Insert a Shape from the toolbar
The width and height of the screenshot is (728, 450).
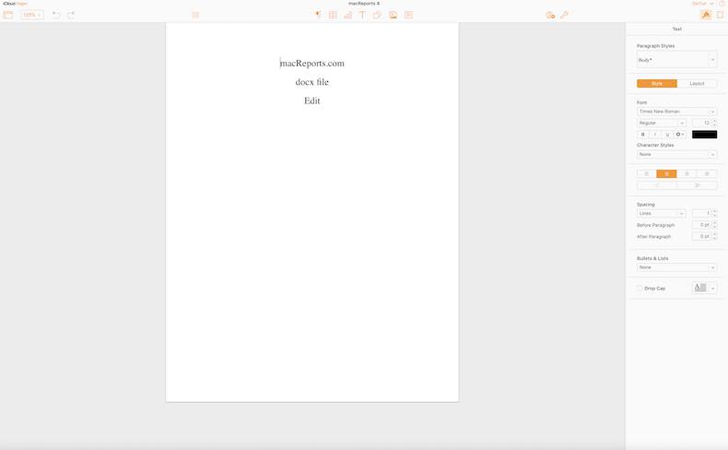pos(377,15)
